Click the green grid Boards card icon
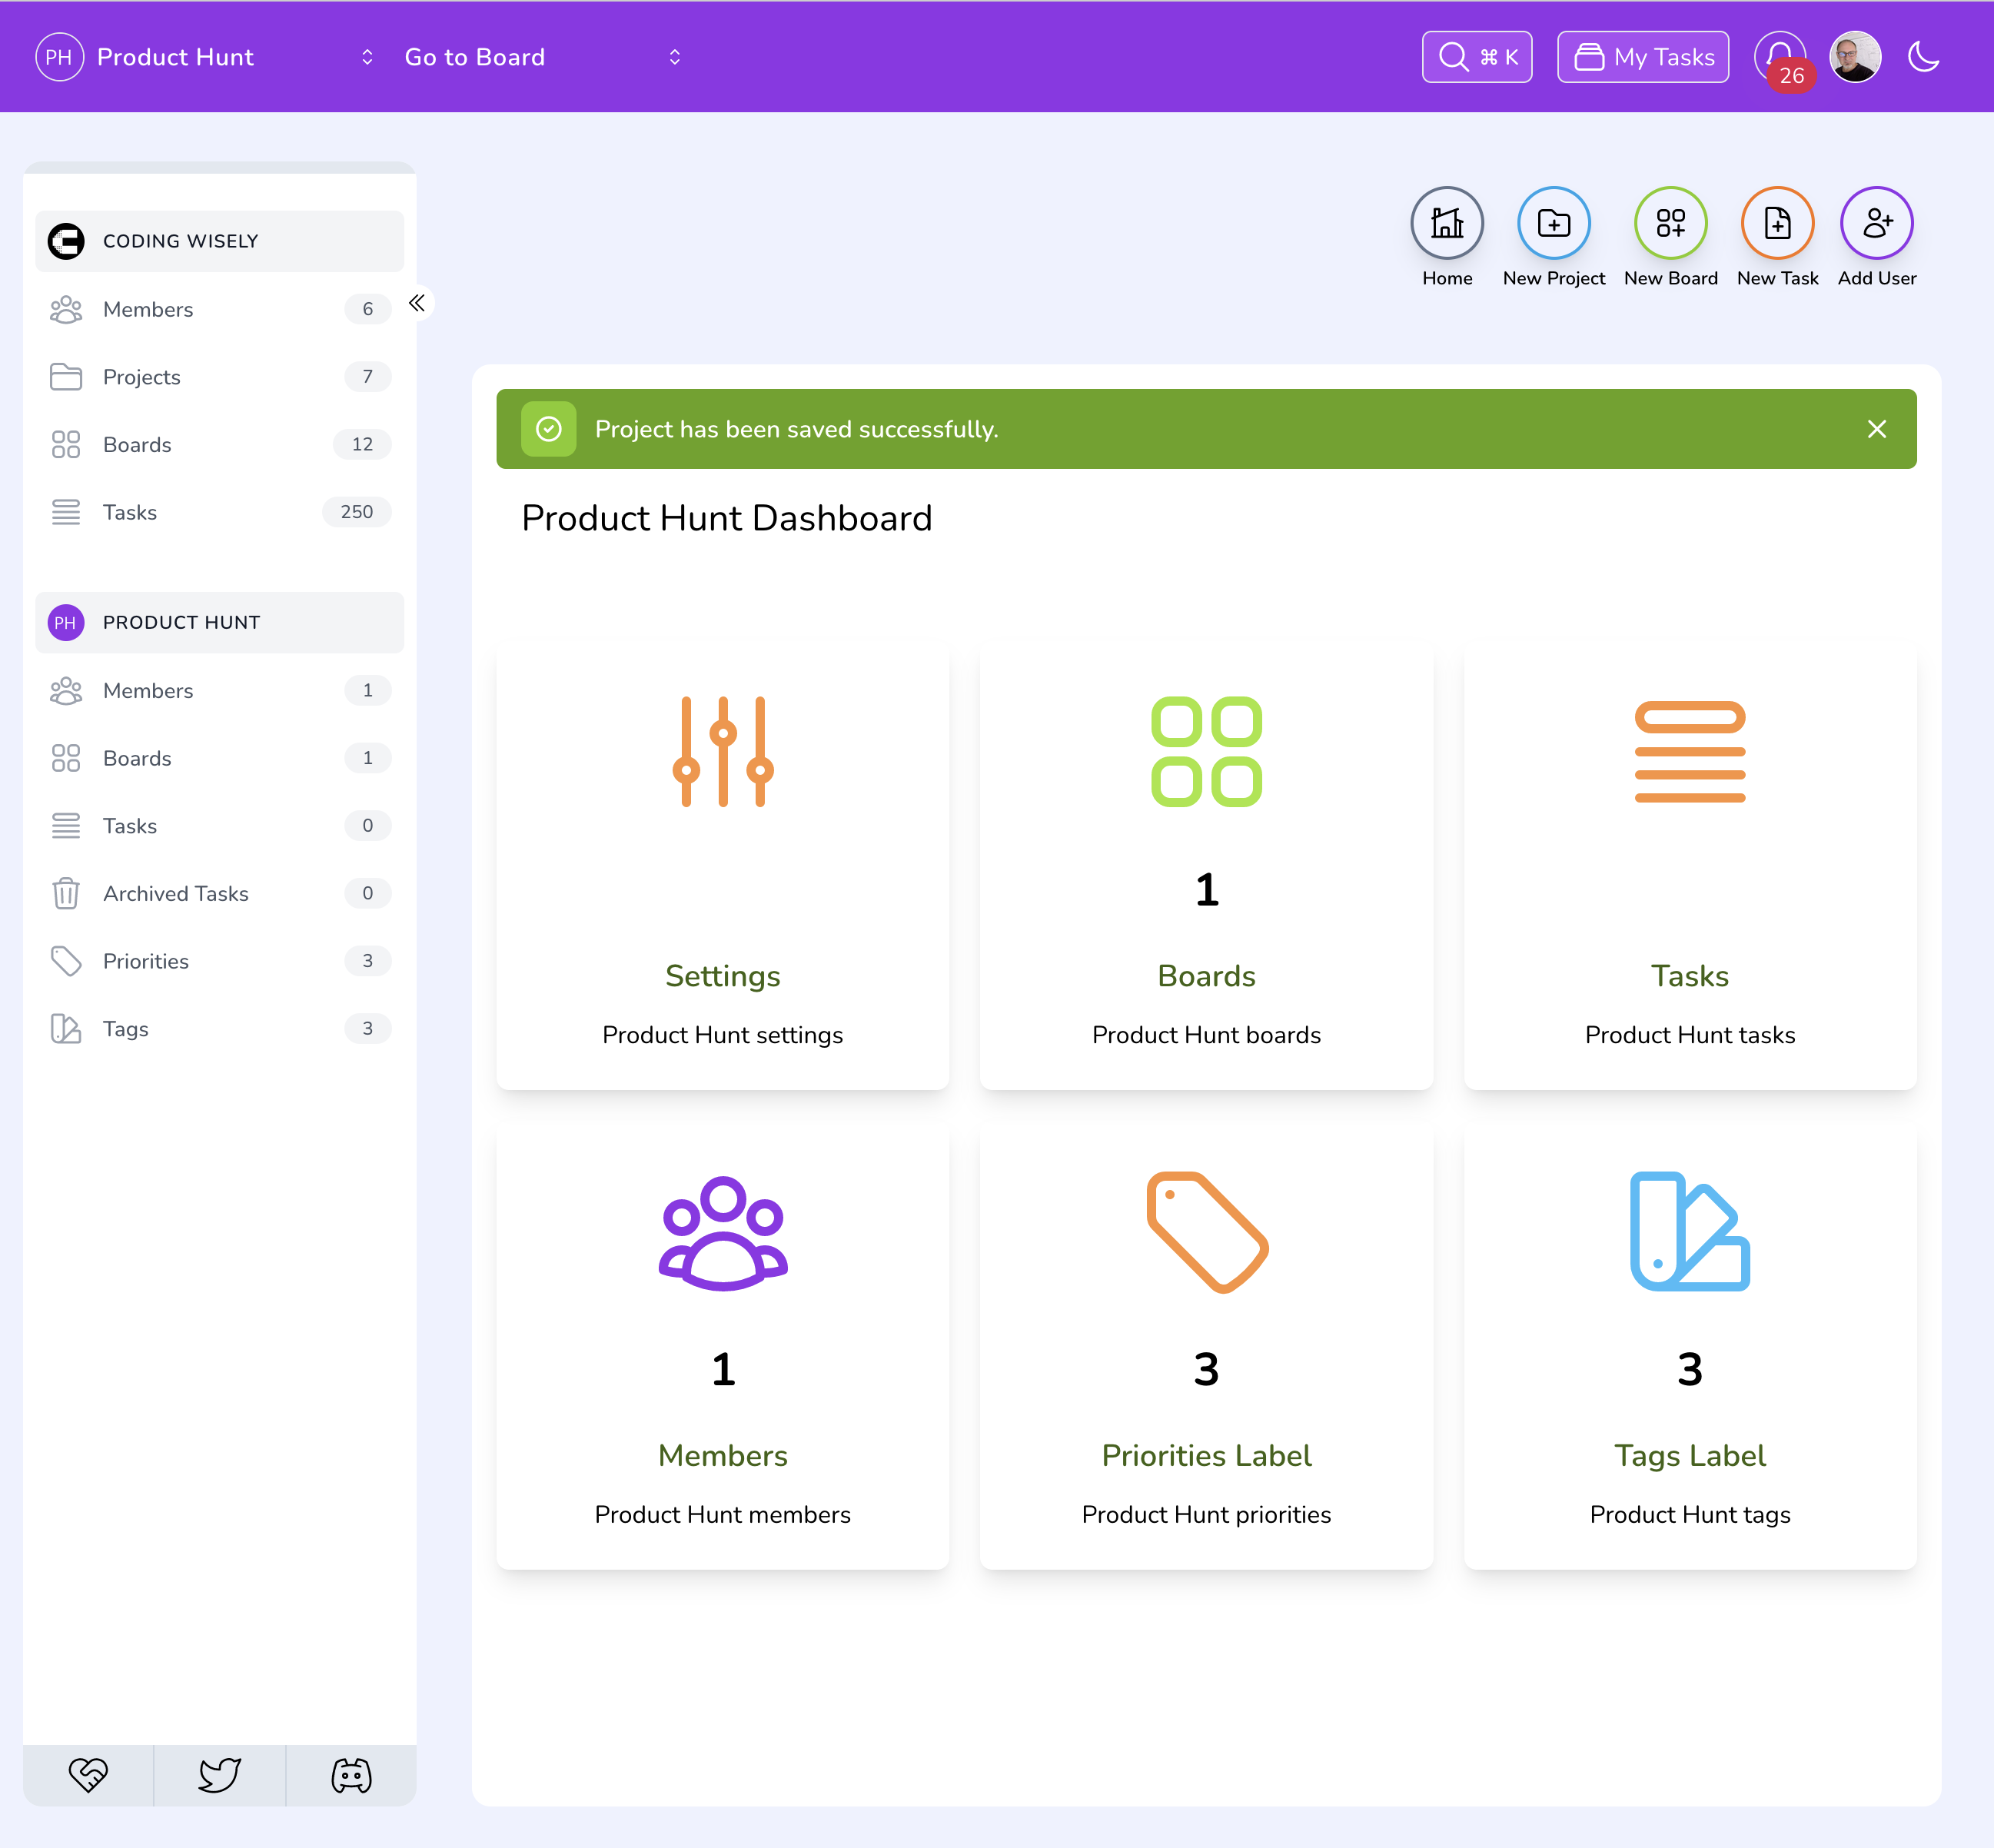Viewport: 1994px width, 1848px height. [1206, 751]
